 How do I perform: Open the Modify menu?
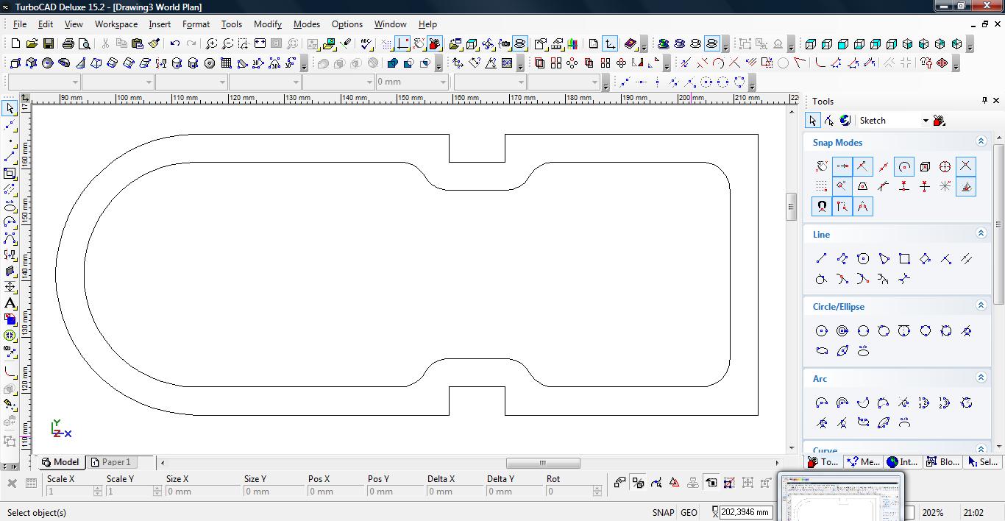(x=267, y=24)
